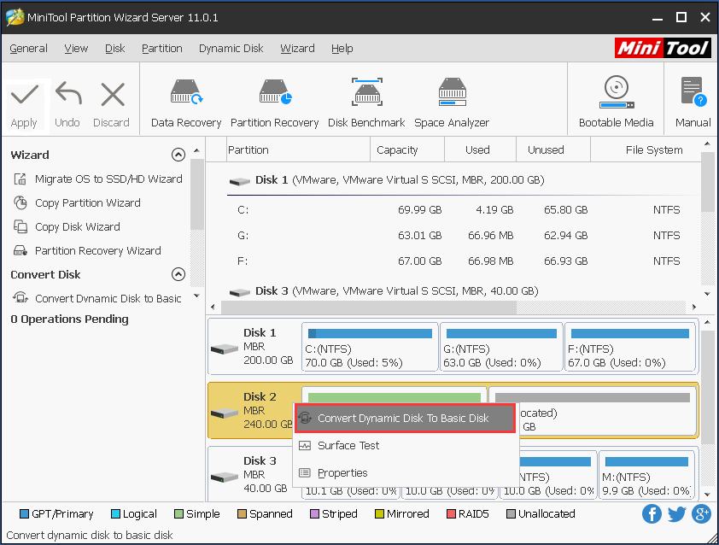Open the Google Plus share icon

click(x=701, y=513)
